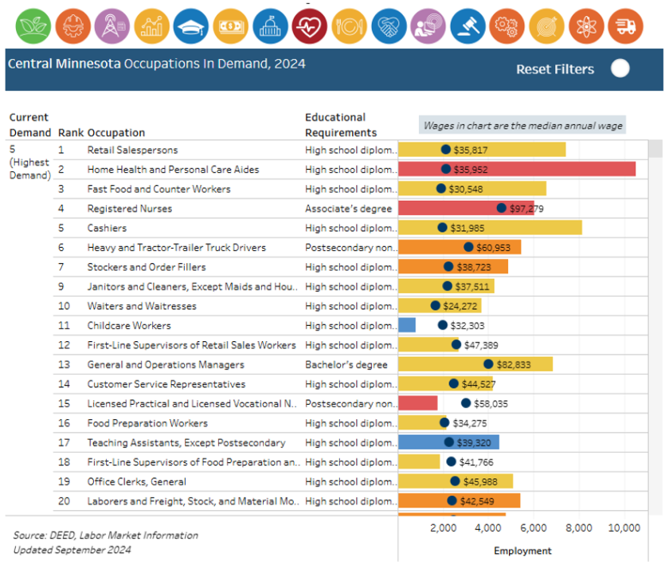Select the yellow bar chart growth icon
Screen dimensions: 665x573
[152, 26]
